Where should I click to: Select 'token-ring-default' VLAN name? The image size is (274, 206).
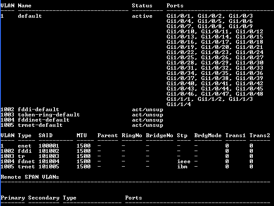point(49,115)
